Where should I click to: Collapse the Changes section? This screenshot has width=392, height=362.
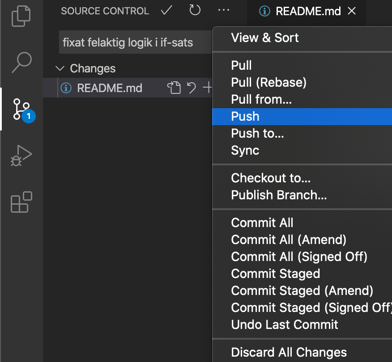pyautogui.click(x=60, y=68)
